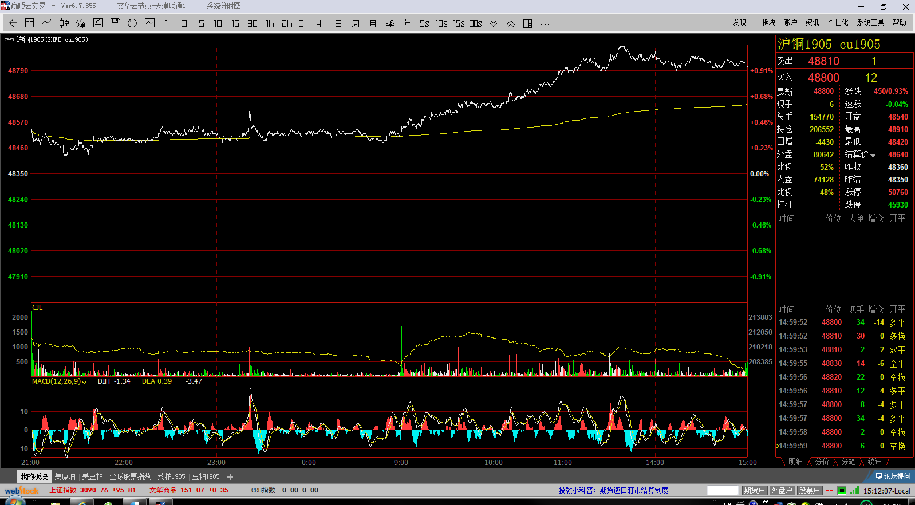Open the 系统工具 menu

point(870,22)
